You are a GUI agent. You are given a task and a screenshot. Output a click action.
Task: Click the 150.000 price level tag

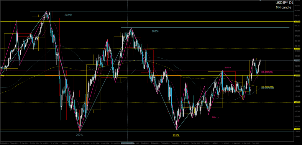click(297, 76)
